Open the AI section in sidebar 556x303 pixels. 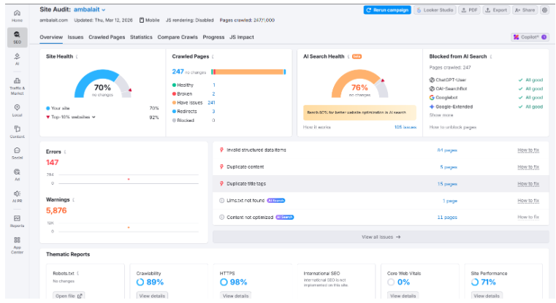[17, 59]
